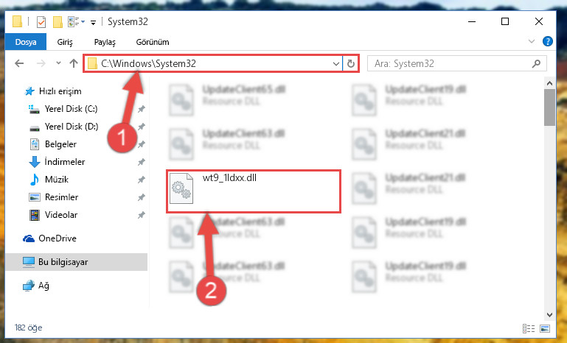Refresh the System32 folder view
Screen dimensions: 567x343
(351, 63)
